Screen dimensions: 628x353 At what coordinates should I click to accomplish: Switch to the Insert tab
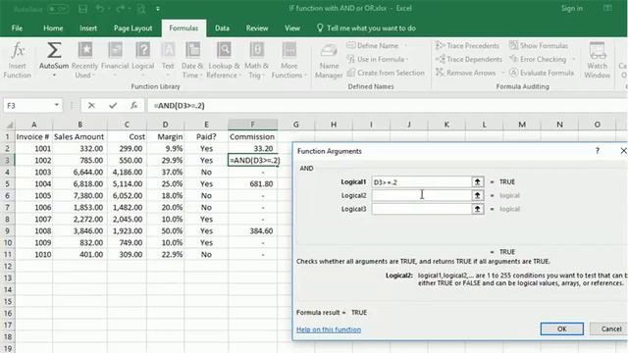[88, 28]
